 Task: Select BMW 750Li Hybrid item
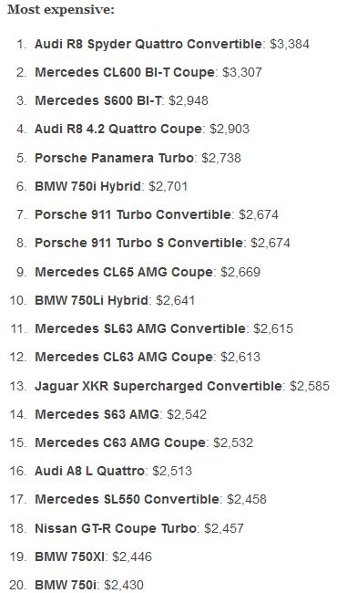point(91,300)
